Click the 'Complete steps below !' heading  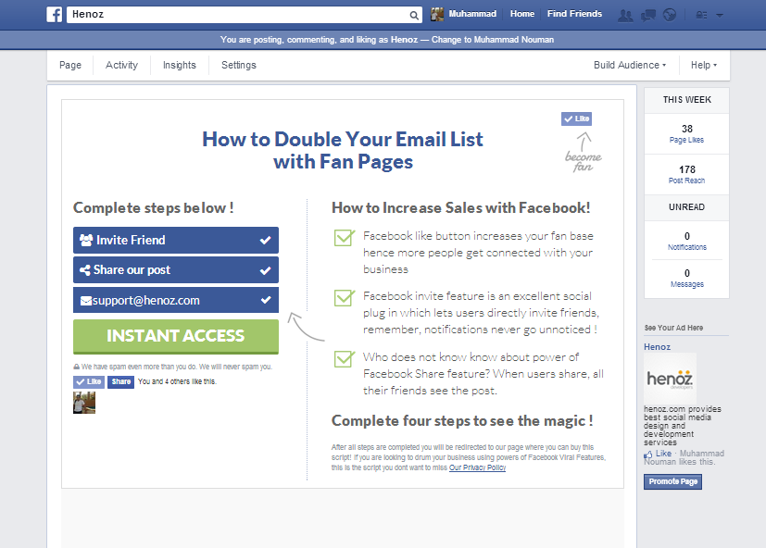[x=154, y=208]
